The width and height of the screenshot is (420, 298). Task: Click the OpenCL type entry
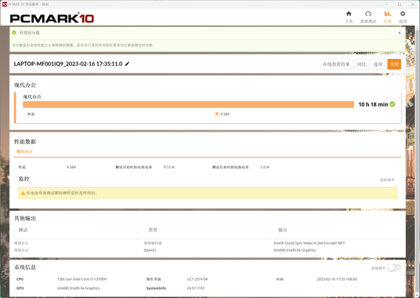(150, 250)
